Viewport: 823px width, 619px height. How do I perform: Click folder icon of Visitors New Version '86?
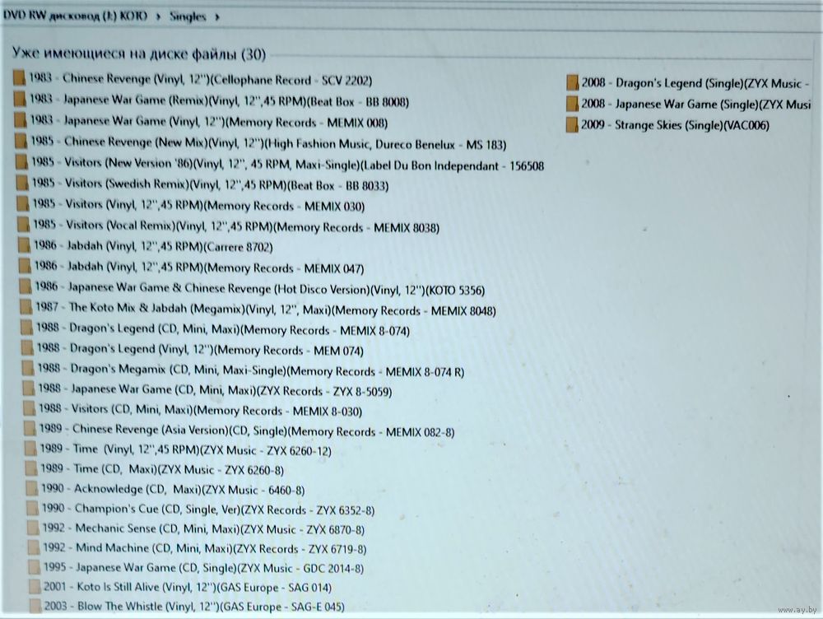(21, 162)
